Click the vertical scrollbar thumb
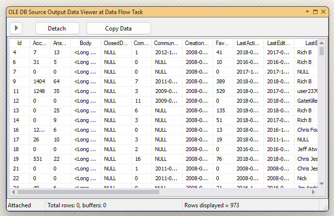The image size is (334, 216). [x=321, y=51]
